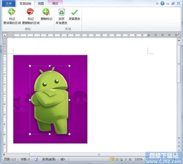Click the top-right marquee corner handle
This screenshot has height=164, width=183.
[70, 66]
